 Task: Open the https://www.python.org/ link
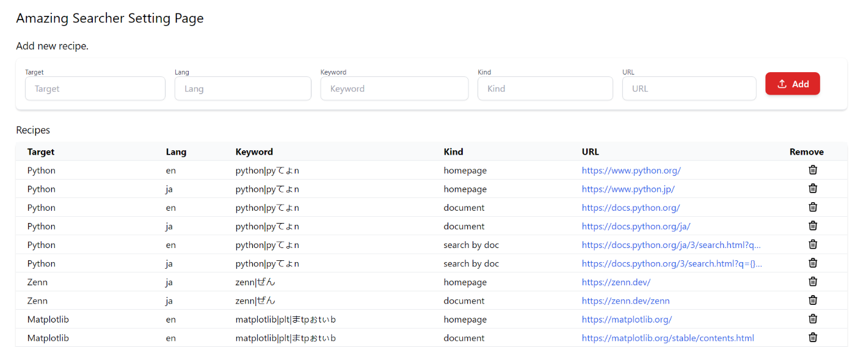631,170
